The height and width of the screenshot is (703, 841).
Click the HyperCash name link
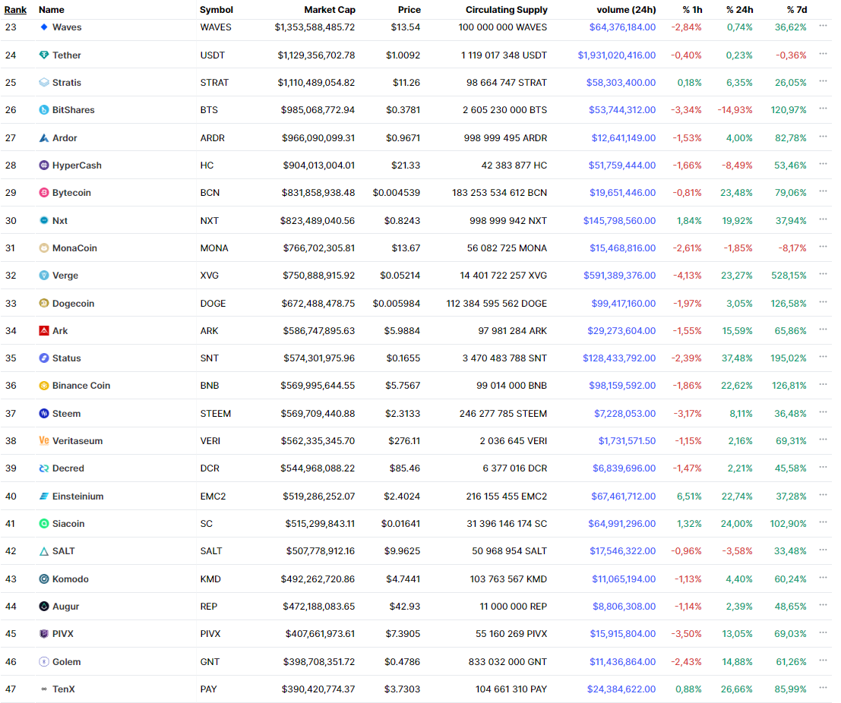coord(77,166)
